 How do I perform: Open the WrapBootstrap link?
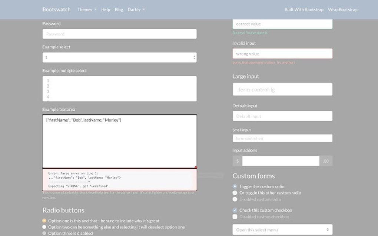(342, 9)
